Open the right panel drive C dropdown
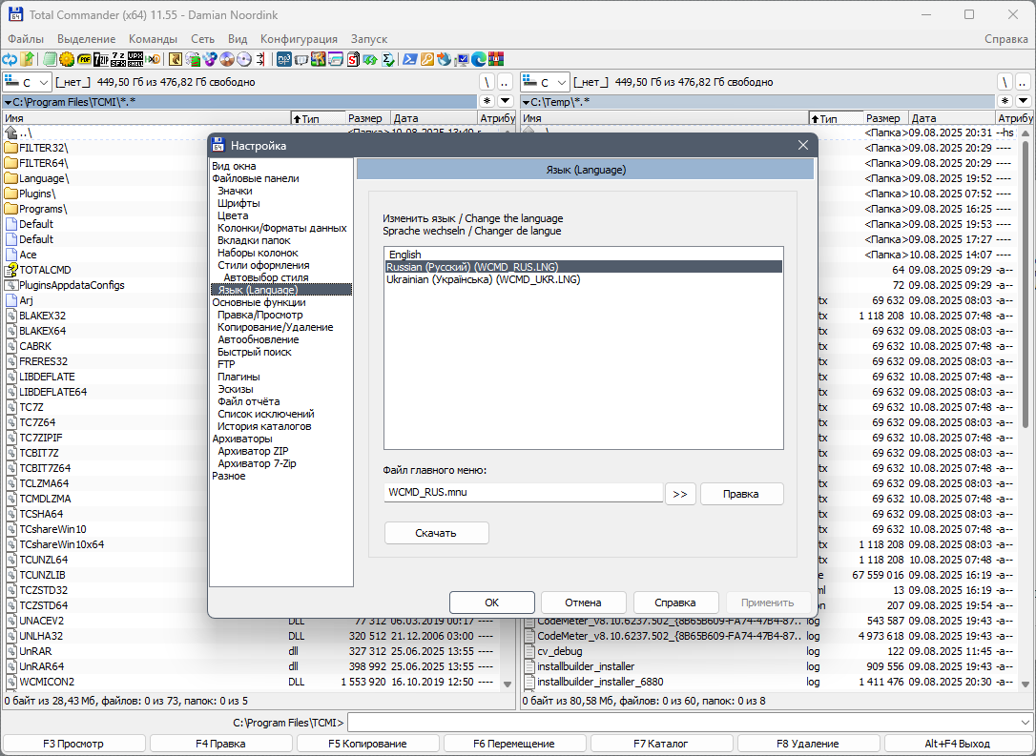 click(x=546, y=83)
